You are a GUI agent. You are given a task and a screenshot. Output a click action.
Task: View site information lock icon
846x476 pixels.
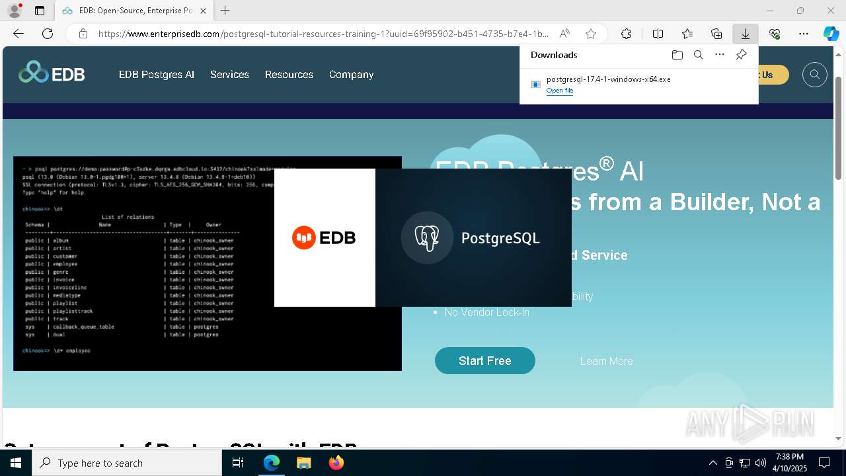click(83, 34)
